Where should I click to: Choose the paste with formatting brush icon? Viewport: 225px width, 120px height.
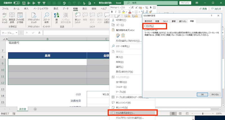pyautogui.click(x=118, y=35)
